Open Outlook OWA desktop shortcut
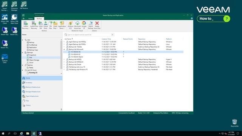 [5, 59]
